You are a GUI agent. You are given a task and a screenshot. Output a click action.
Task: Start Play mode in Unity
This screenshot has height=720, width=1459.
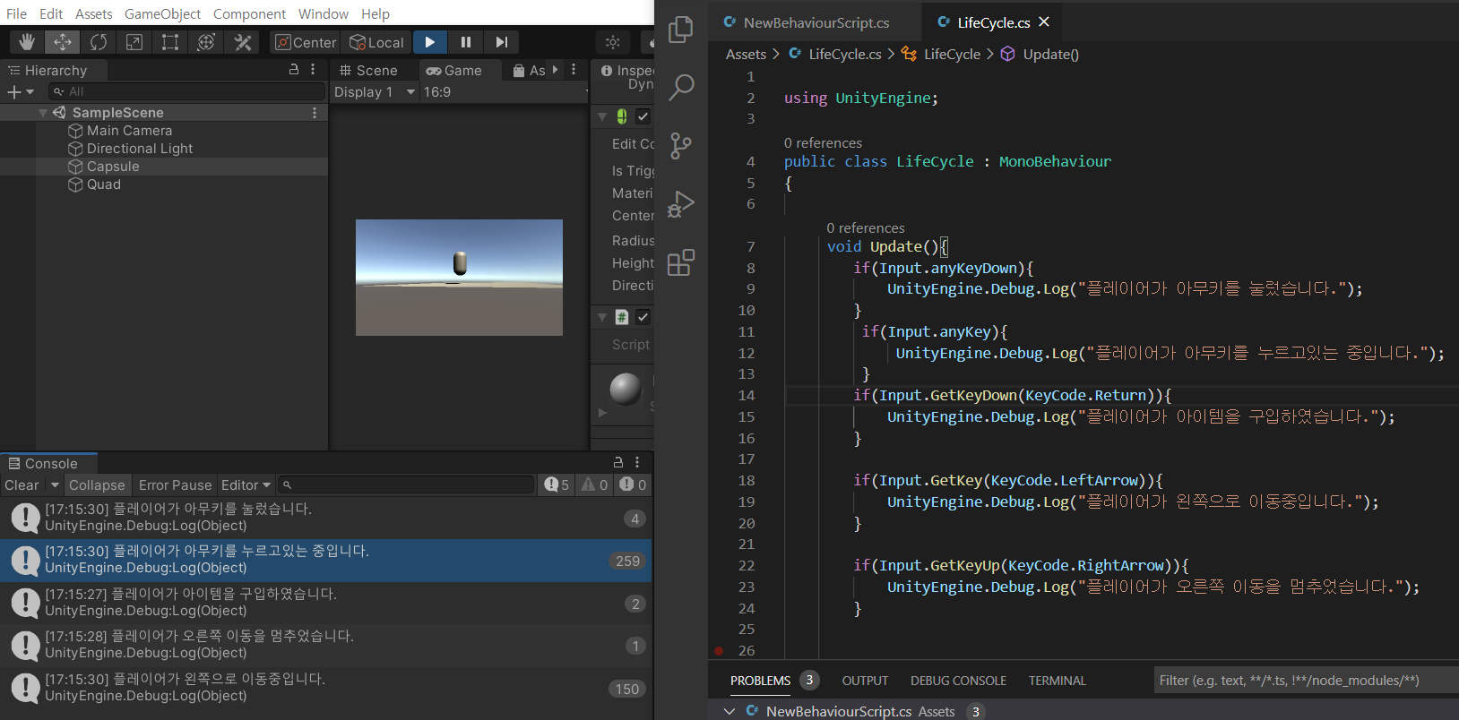[x=430, y=42]
